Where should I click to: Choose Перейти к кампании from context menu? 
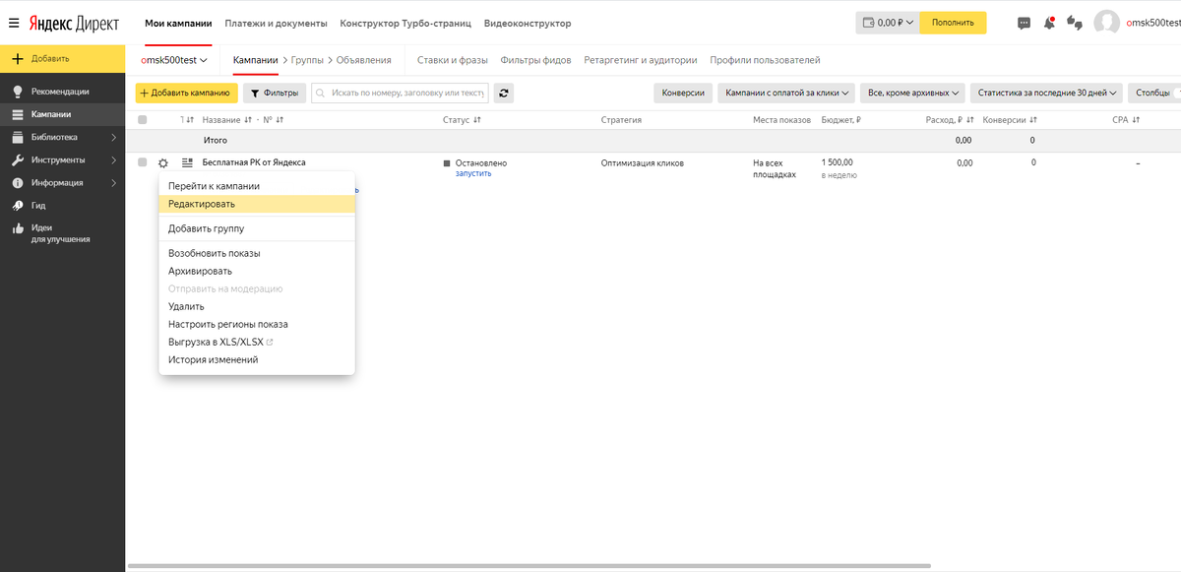[x=257, y=186]
